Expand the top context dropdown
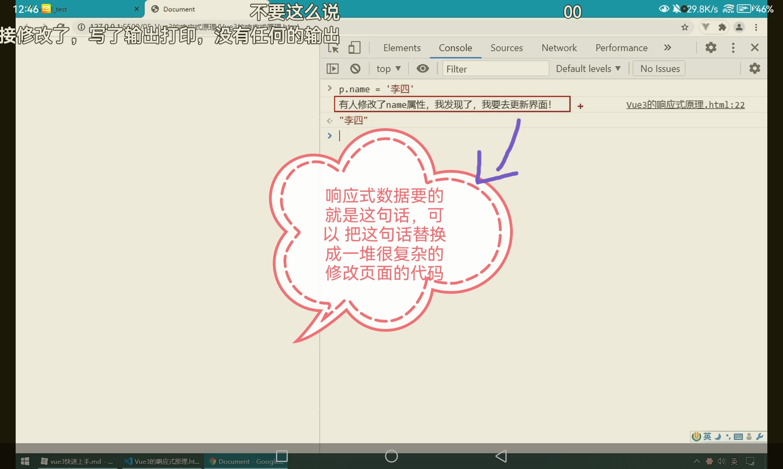The height and width of the screenshot is (469, 783). pyautogui.click(x=388, y=69)
